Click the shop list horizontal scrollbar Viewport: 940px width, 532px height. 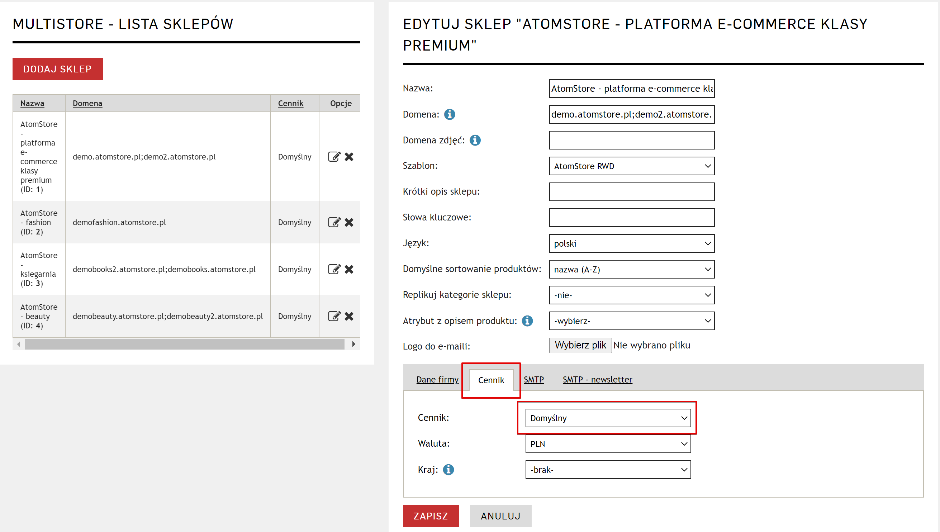click(x=185, y=344)
